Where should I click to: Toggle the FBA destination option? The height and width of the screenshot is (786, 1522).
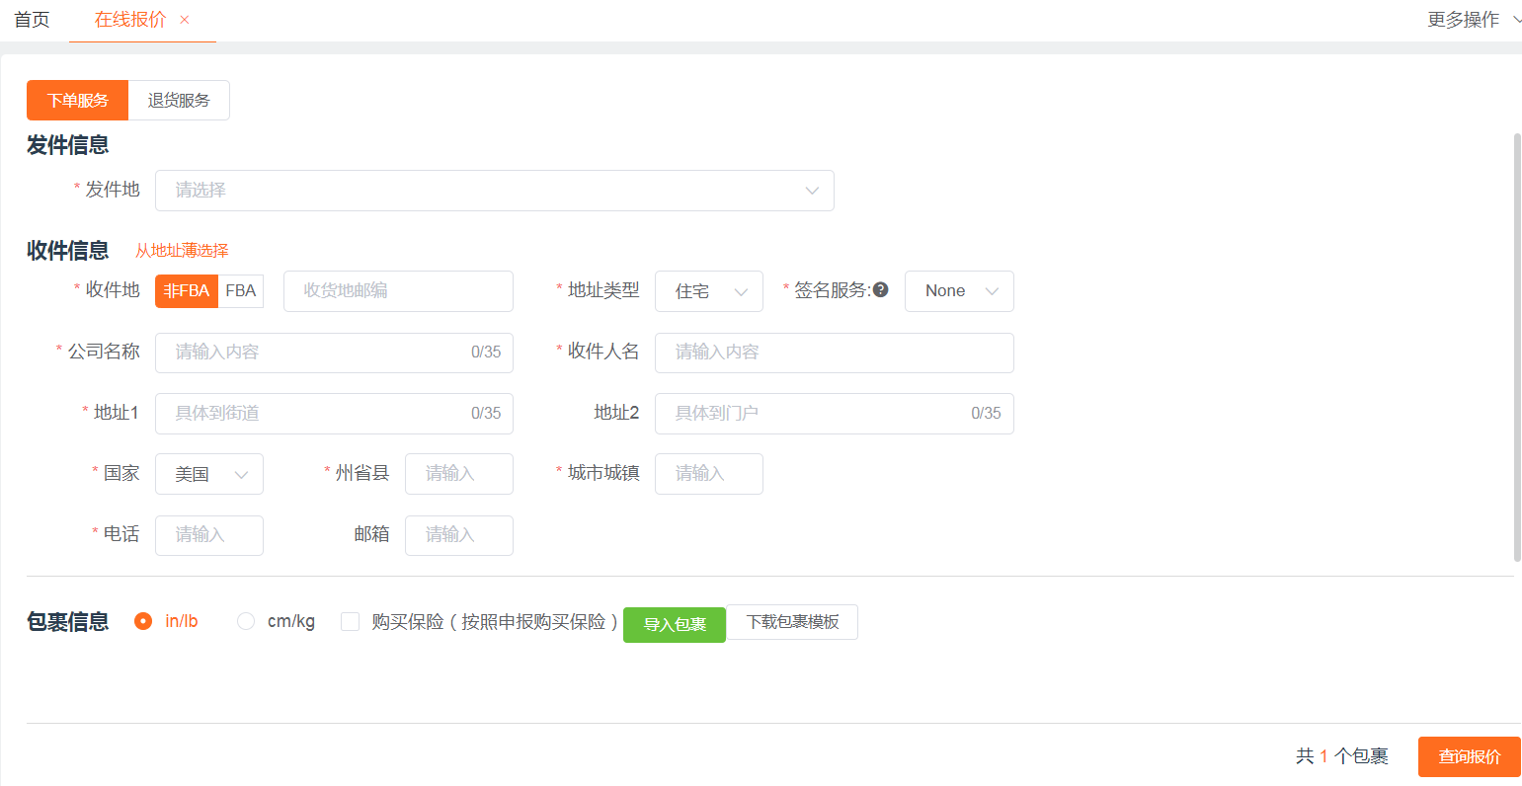[x=241, y=291]
